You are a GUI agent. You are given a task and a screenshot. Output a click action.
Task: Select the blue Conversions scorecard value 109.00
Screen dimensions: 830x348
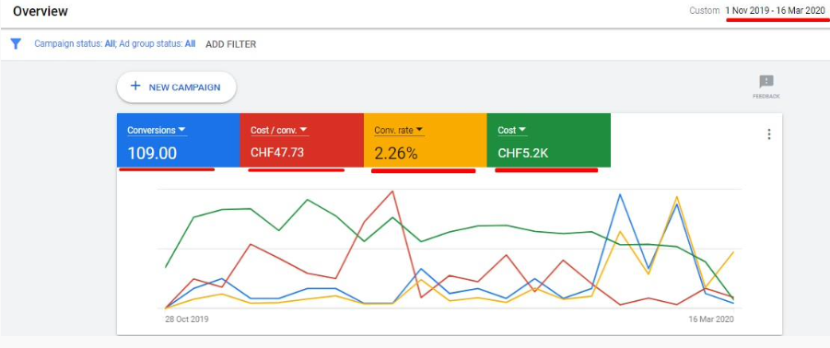[x=152, y=154]
